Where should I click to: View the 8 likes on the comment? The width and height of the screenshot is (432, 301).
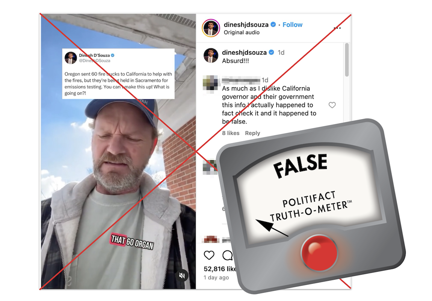tap(231, 133)
